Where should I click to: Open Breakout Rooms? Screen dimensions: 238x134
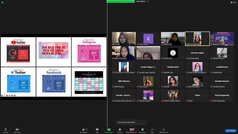pyautogui.click(x=131, y=130)
